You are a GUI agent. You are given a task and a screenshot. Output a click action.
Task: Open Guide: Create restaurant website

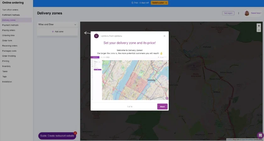pos(57,136)
